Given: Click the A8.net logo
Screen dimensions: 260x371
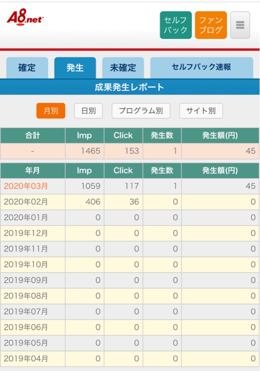Looking at the screenshot, I should [25, 17].
